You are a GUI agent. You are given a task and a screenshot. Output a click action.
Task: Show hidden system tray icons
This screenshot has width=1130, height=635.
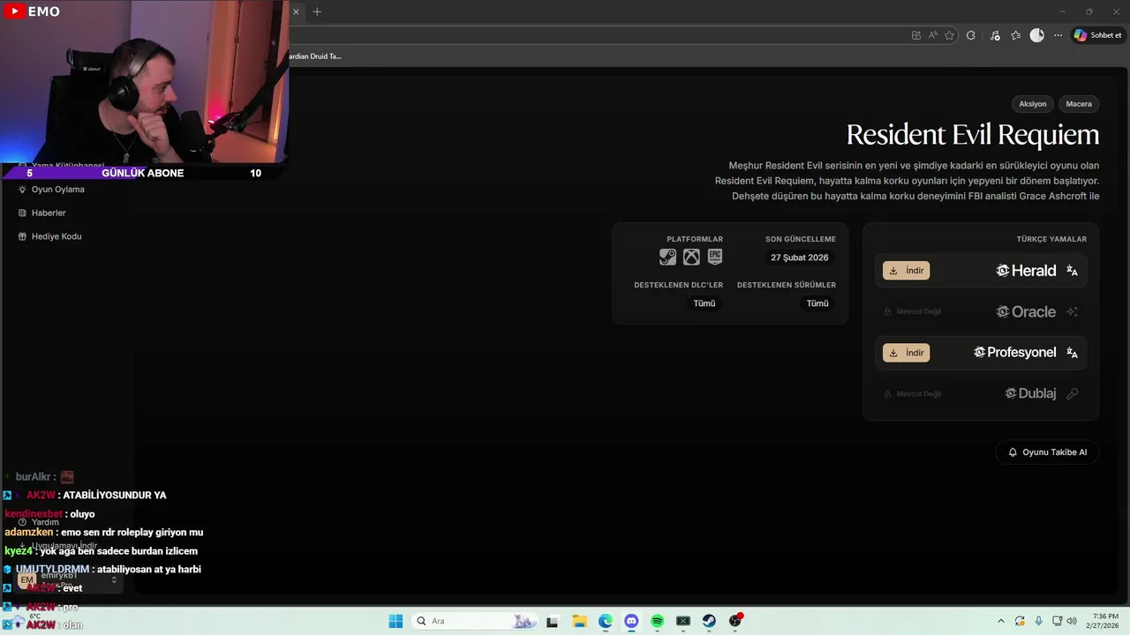click(x=1000, y=621)
